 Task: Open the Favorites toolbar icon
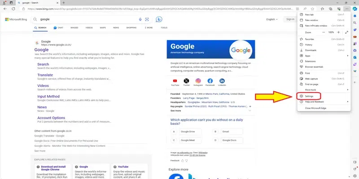point(322,9)
